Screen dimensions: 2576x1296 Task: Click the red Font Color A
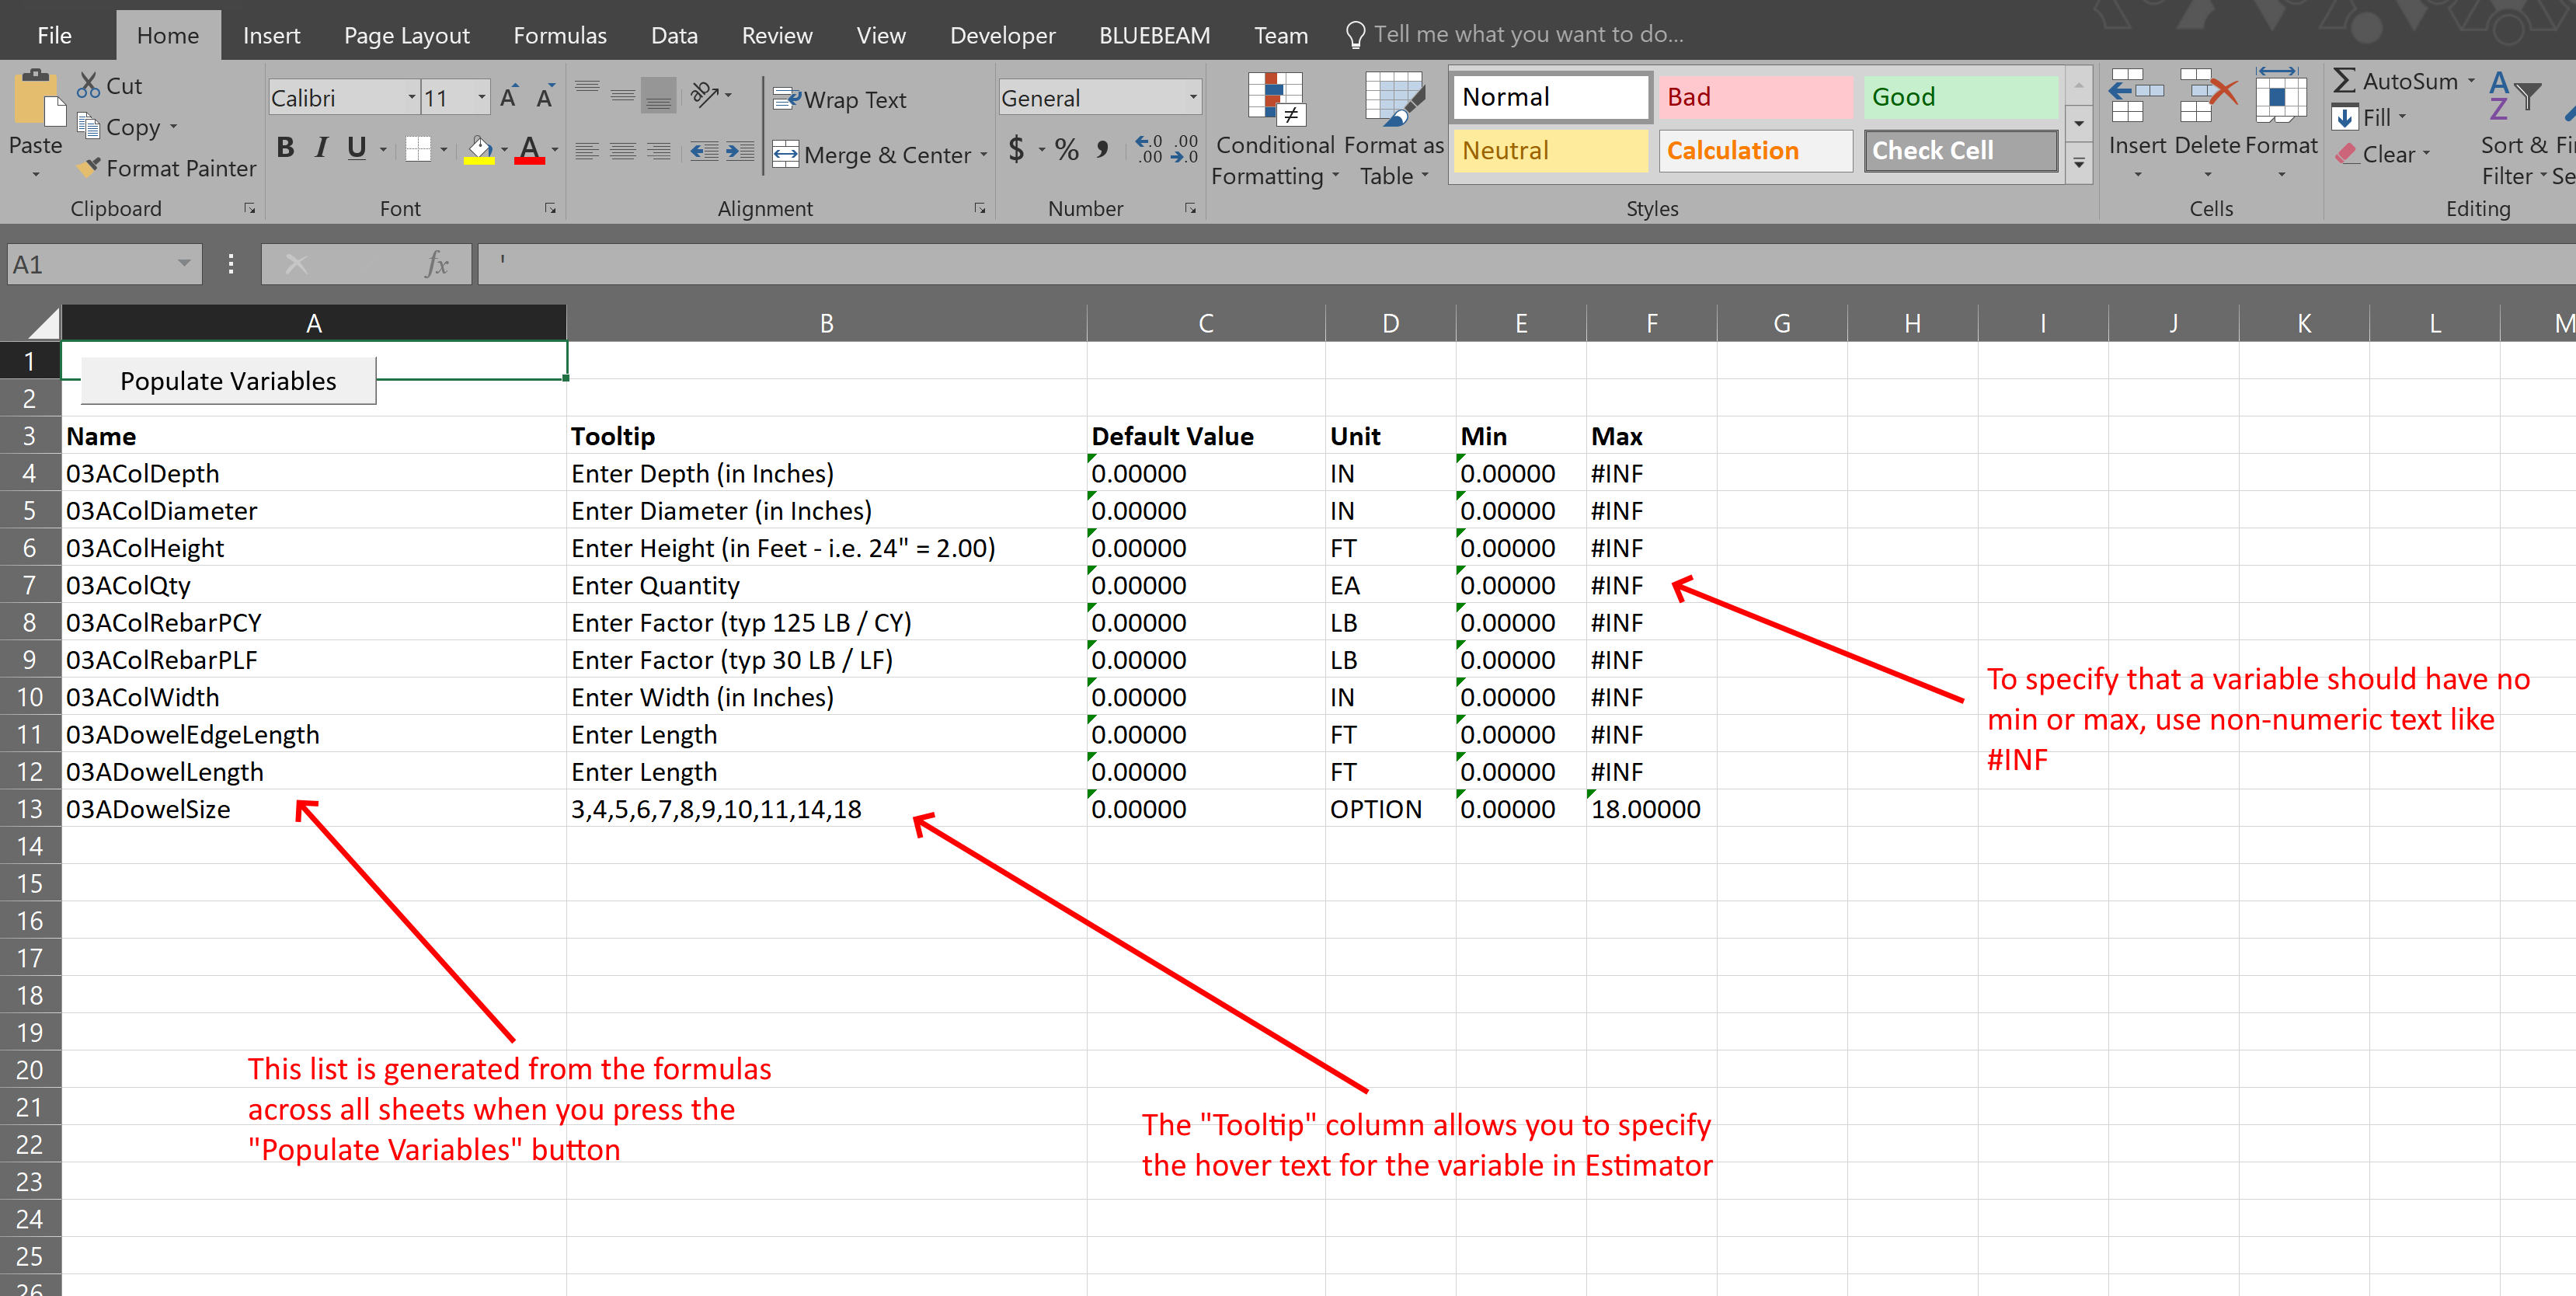[530, 150]
